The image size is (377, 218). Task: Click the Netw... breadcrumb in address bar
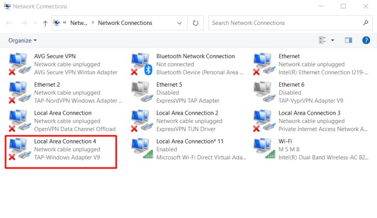click(x=79, y=23)
